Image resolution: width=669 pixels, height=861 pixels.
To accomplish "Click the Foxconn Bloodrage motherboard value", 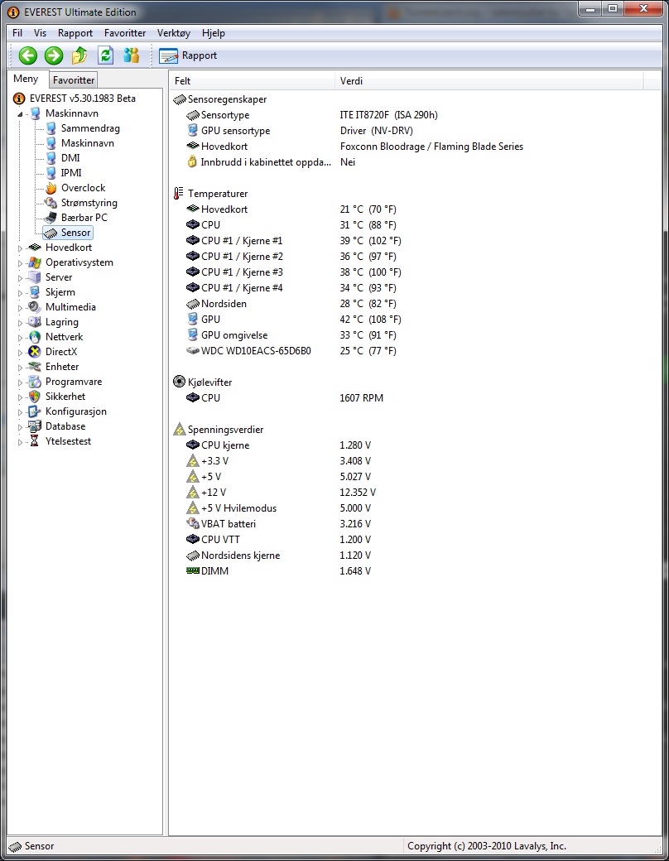I will coord(431,147).
